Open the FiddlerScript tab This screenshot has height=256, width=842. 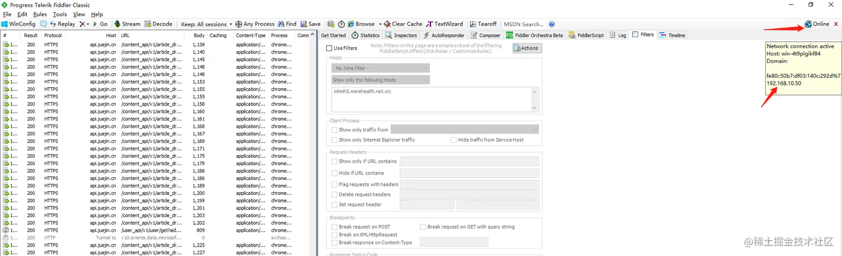point(586,35)
